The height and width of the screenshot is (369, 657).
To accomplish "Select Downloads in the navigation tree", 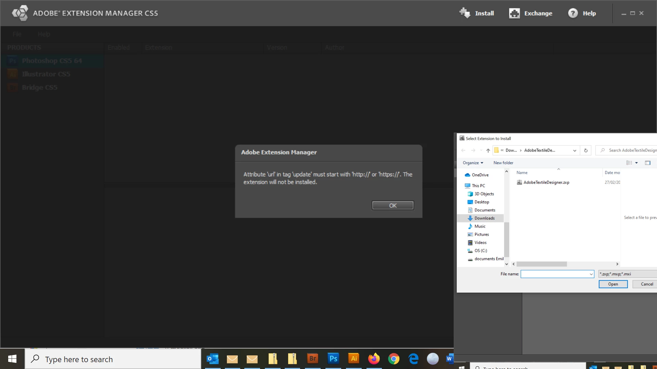I will pyautogui.click(x=484, y=218).
